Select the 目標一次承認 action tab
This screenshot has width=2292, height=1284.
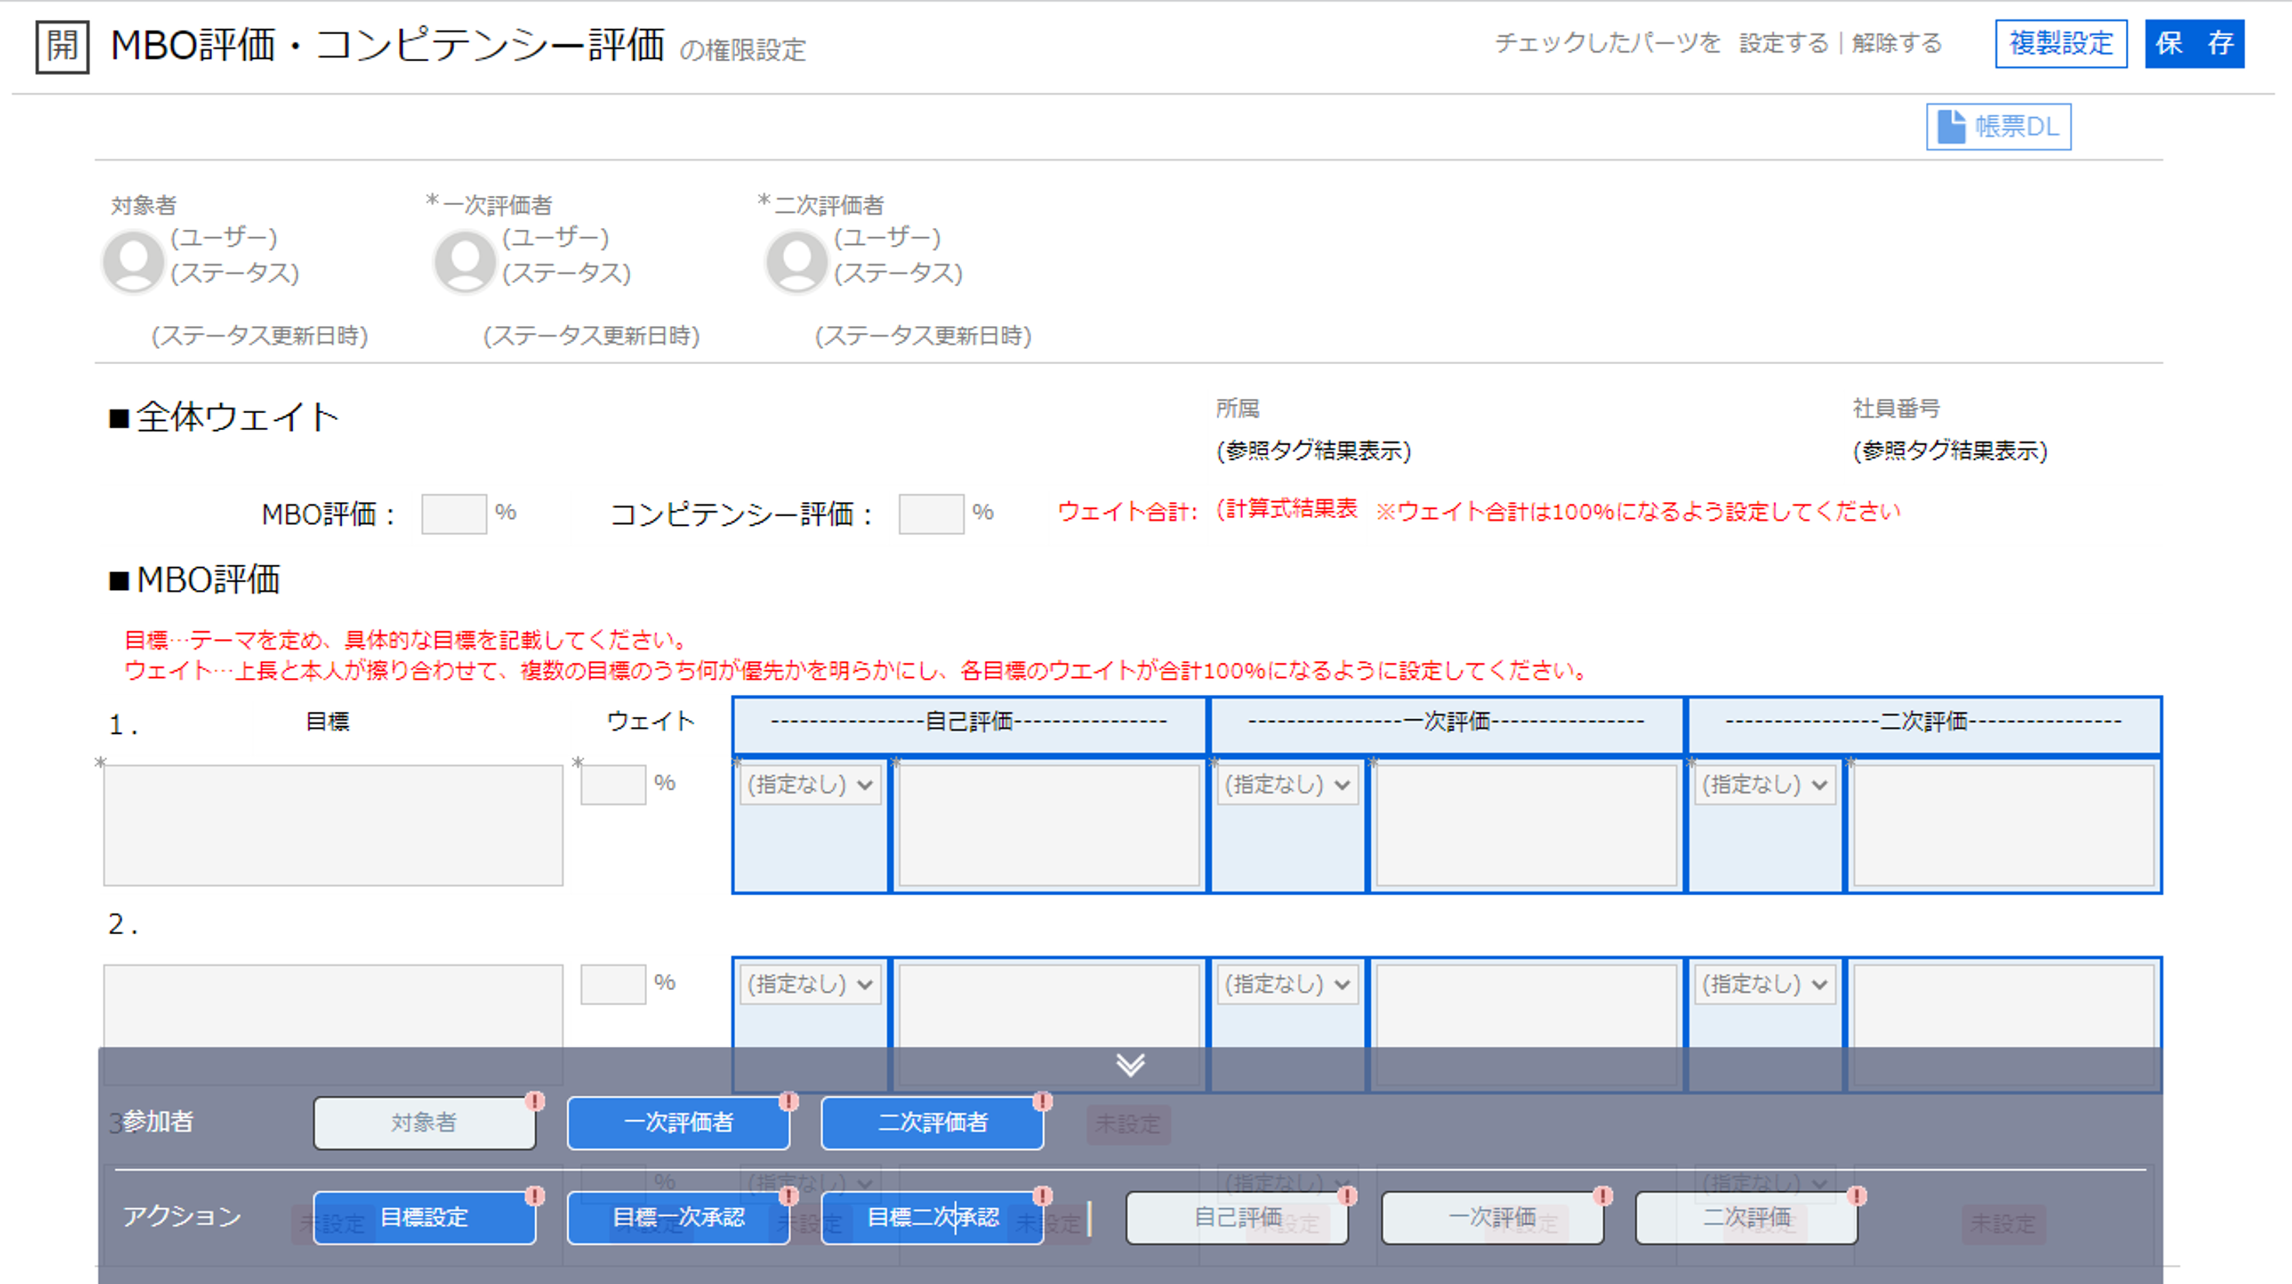pyautogui.click(x=678, y=1218)
